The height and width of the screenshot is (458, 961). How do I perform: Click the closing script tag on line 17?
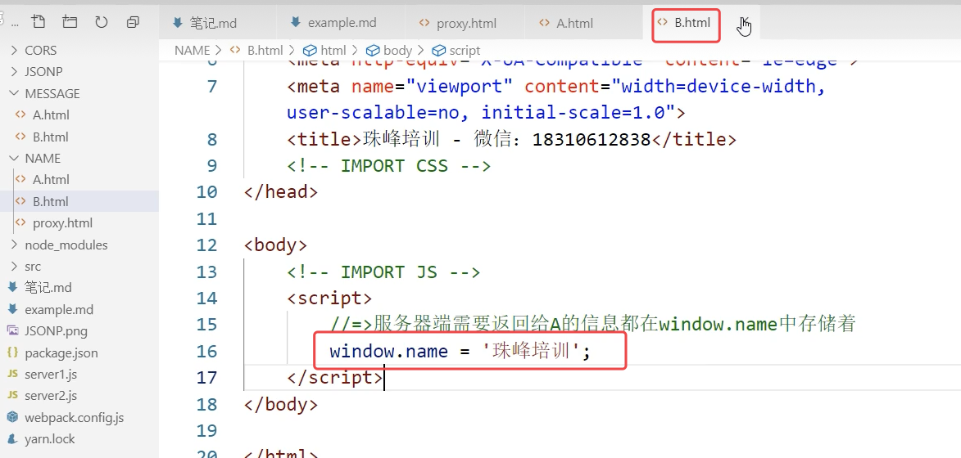(x=334, y=377)
